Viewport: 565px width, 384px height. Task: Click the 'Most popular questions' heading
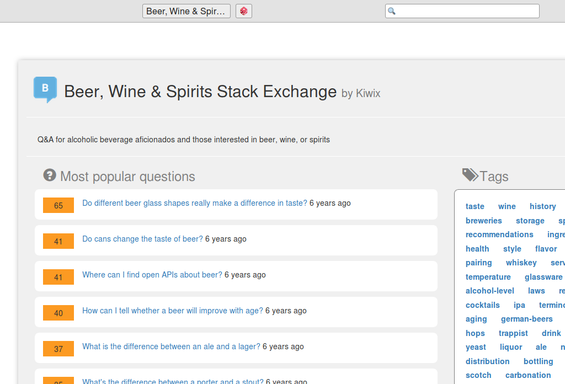tap(127, 177)
